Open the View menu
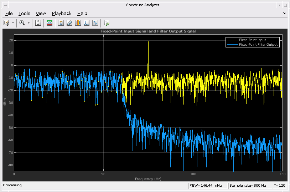The width and height of the screenshot is (290, 192). coord(41,13)
